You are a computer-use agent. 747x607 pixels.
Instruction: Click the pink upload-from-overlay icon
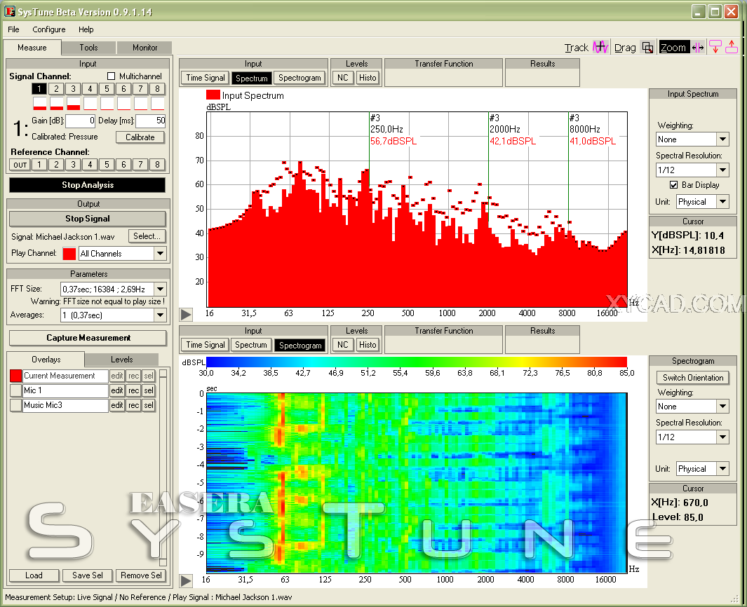[732, 47]
